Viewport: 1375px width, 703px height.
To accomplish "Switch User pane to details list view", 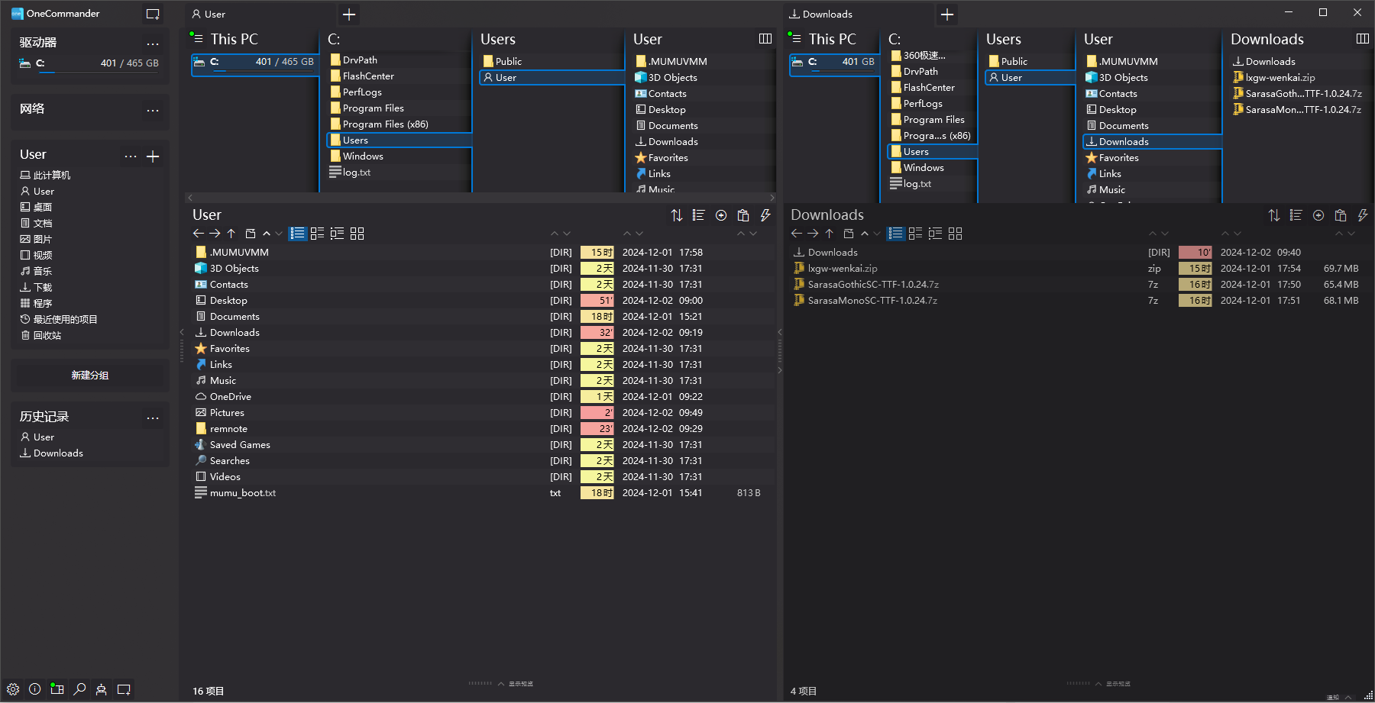I will pyautogui.click(x=298, y=234).
